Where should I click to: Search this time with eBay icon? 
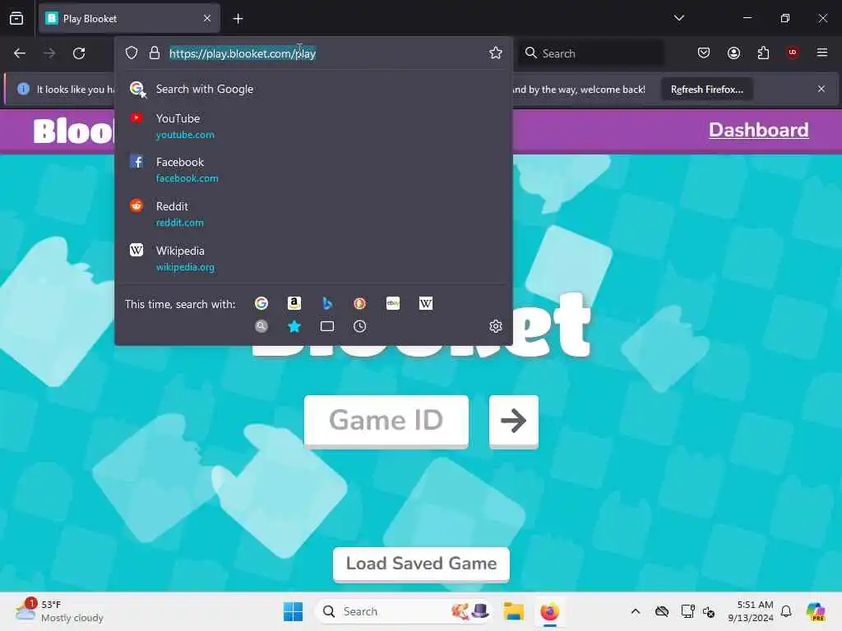coord(393,304)
